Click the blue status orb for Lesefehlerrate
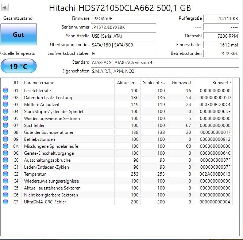Image resolution: width=243 pixels, height=240 pixels. (x=5, y=91)
